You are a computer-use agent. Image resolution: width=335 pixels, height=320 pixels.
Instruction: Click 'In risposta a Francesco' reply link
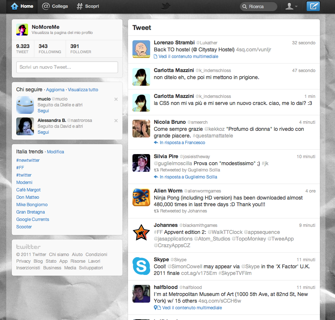(x=182, y=143)
